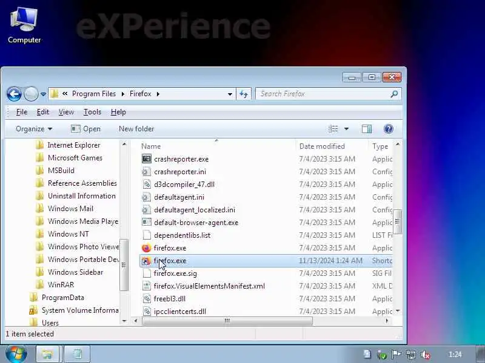Open the Help menu
This screenshot has height=363, width=485.
(118, 112)
